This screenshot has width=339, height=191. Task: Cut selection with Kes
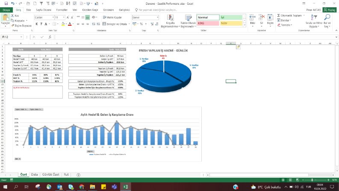(15, 15)
